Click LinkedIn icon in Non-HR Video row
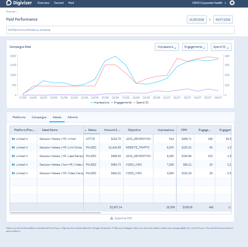The width and height of the screenshot is (248, 247). (x=13, y=165)
